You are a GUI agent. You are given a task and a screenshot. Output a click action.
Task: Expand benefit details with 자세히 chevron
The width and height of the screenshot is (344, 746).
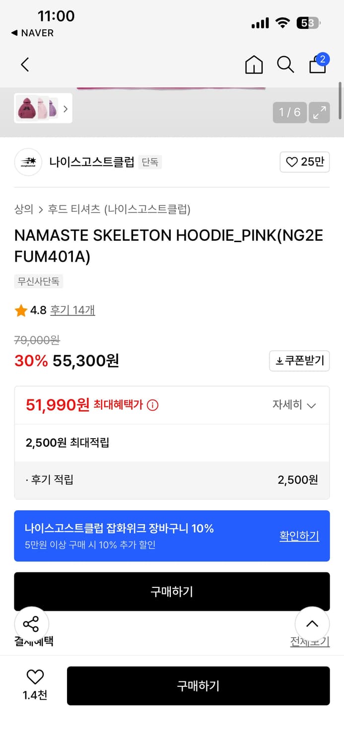pos(295,405)
